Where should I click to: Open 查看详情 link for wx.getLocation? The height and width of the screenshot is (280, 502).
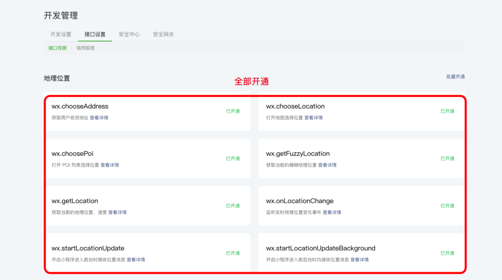[117, 212]
